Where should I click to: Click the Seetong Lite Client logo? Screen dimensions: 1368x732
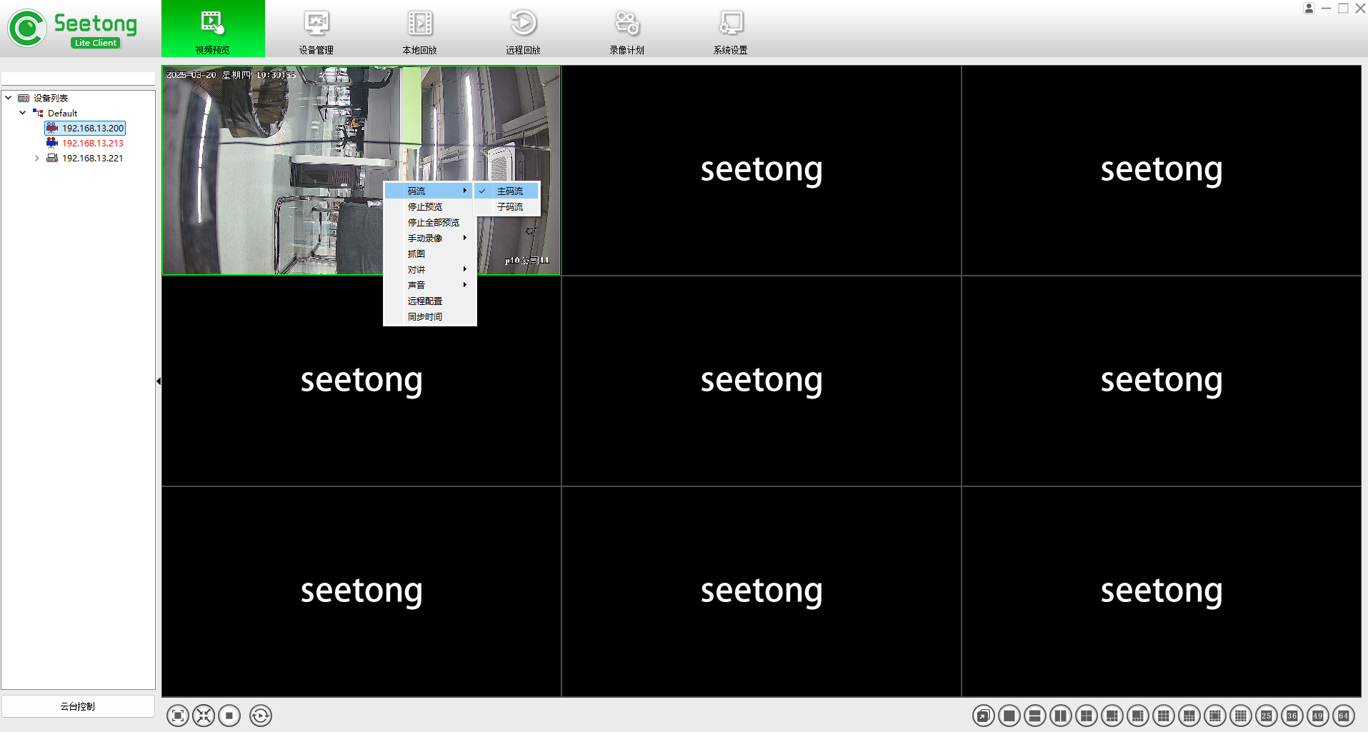[x=73, y=29]
